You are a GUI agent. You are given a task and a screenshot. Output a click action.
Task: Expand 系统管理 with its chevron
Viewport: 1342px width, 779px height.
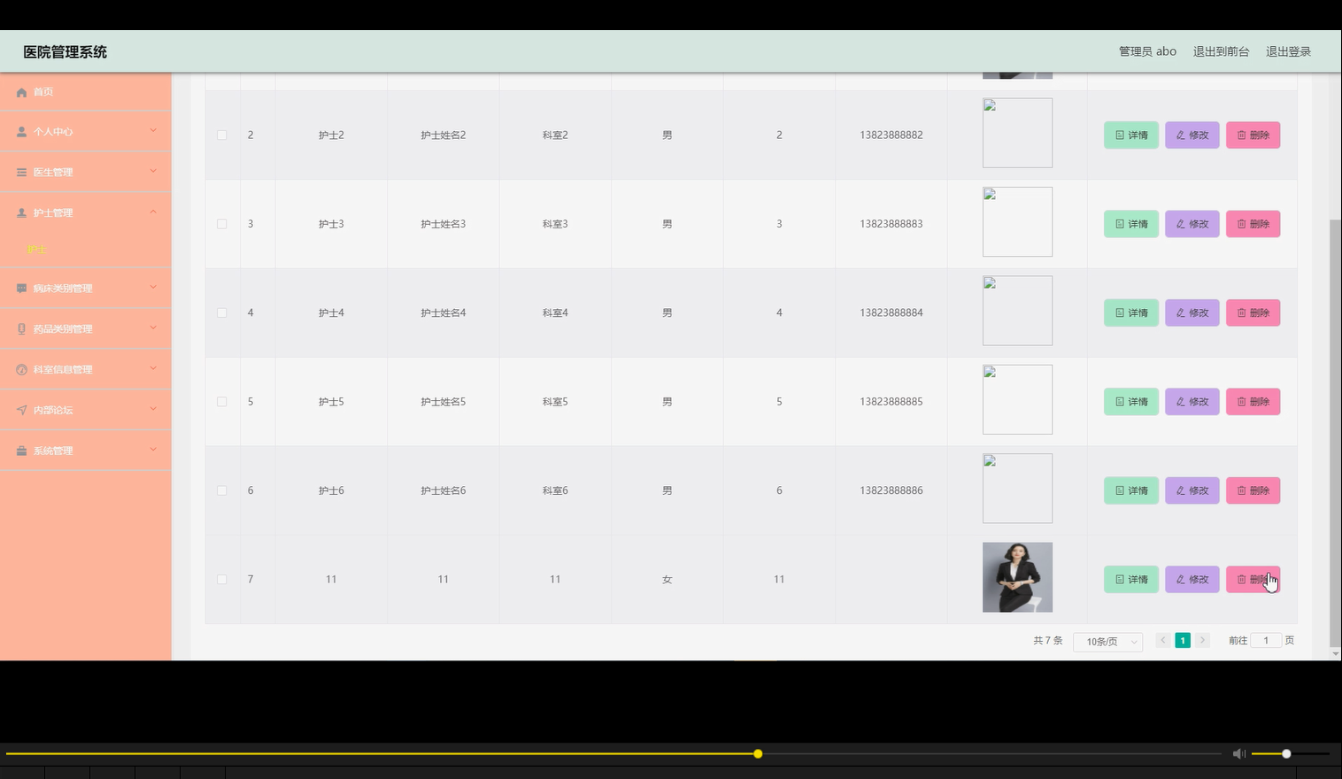coord(153,451)
